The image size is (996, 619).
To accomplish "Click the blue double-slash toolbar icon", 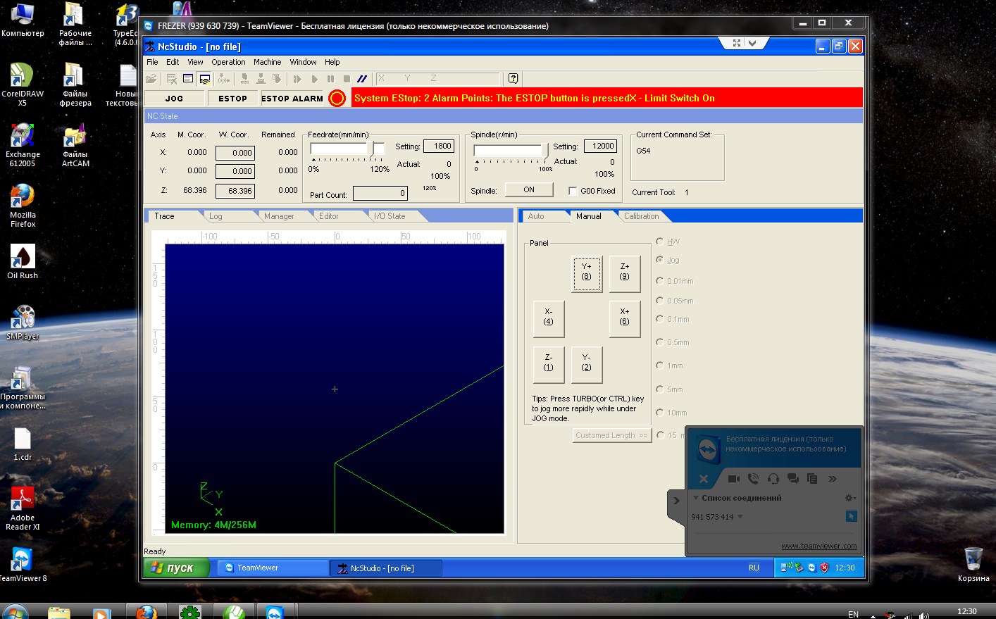I will [362, 79].
